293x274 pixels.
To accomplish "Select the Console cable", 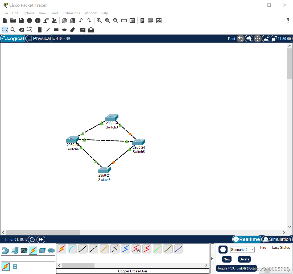I will (x=72, y=249).
